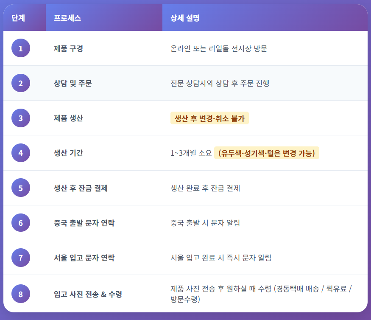Image resolution: width=371 pixels, height=320 pixels.
Task: Select the 제품 구경 process label
Action: click(68, 48)
